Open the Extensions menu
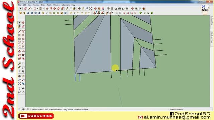This screenshot has height=120, width=214. point(66,5)
